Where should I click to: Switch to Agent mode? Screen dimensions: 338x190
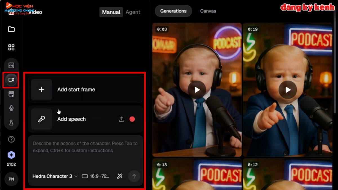pos(133,12)
